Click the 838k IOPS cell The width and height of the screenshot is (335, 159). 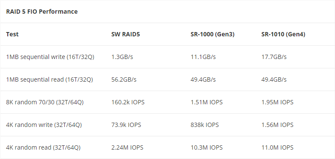pyautogui.click(x=205, y=125)
